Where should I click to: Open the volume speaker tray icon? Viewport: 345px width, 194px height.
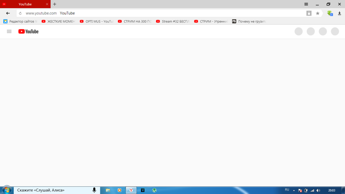pyautogui.click(x=318, y=191)
